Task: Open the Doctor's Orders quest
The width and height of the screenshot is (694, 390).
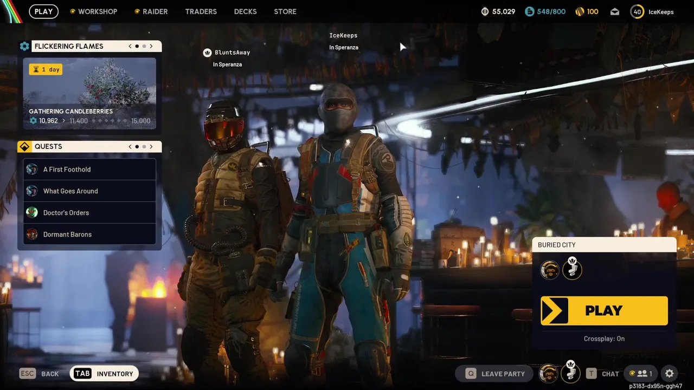Action: tap(89, 212)
